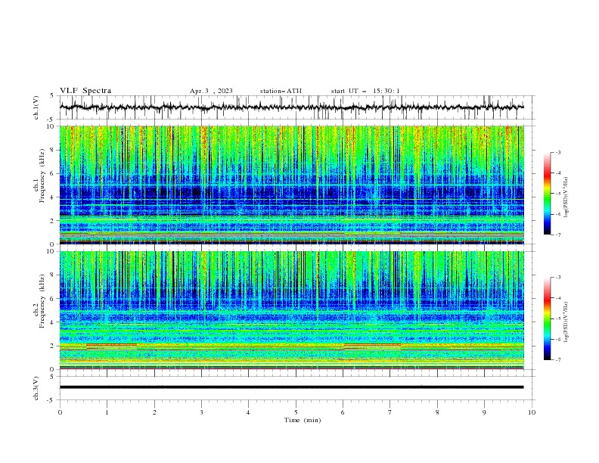
Task: Click the lower PSD color scale bar
Action: coord(547,319)
